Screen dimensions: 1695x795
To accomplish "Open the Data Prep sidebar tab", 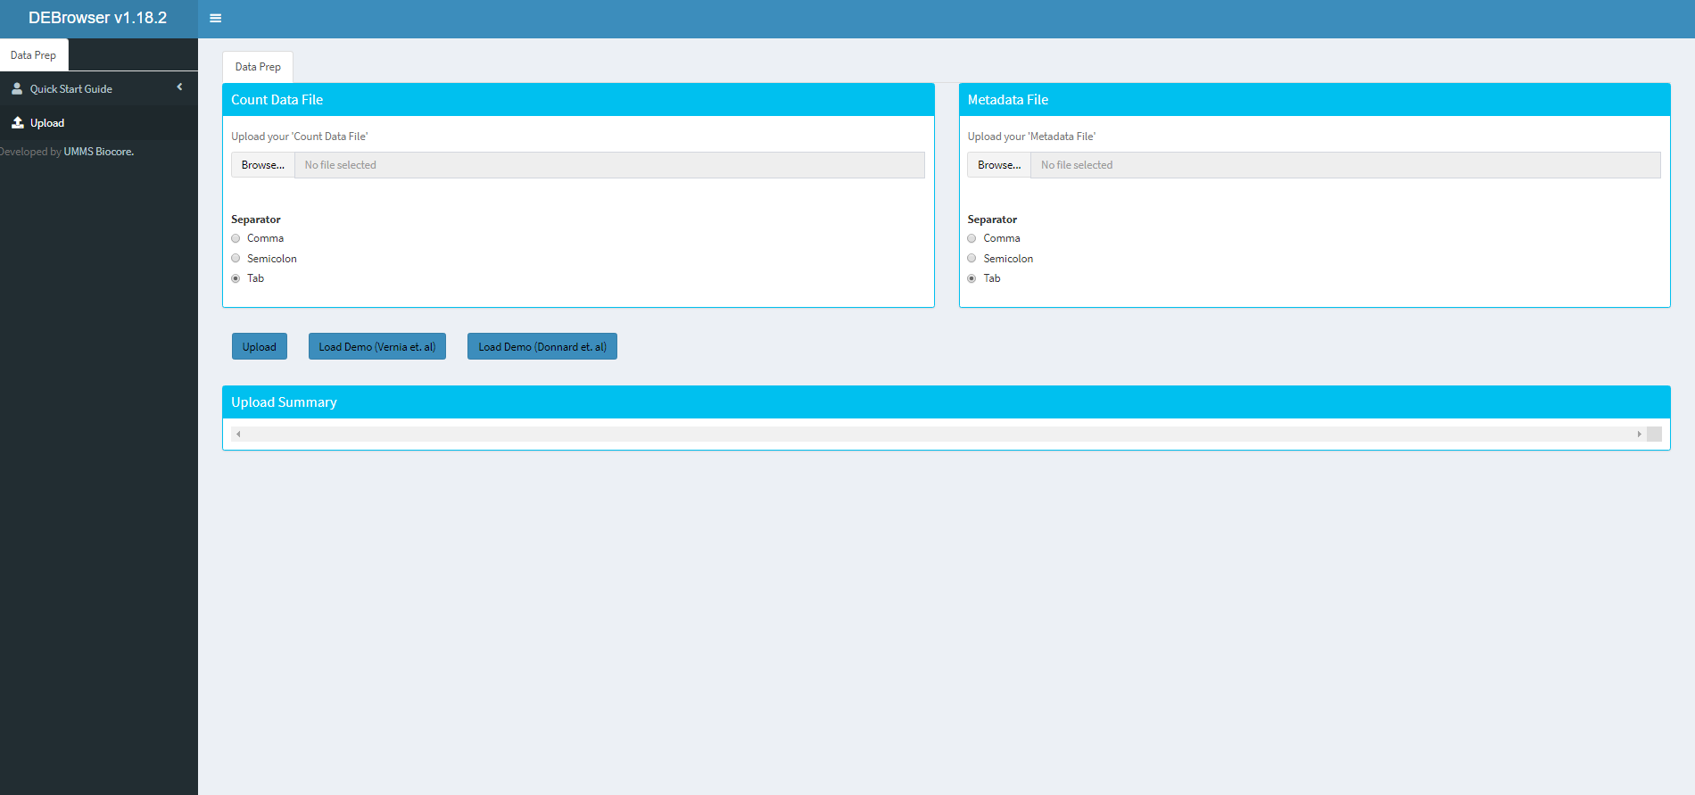I will click(x=34, y=55).
